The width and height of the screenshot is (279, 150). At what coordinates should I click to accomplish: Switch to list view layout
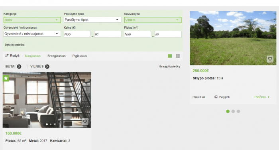[x=178, y=56]
